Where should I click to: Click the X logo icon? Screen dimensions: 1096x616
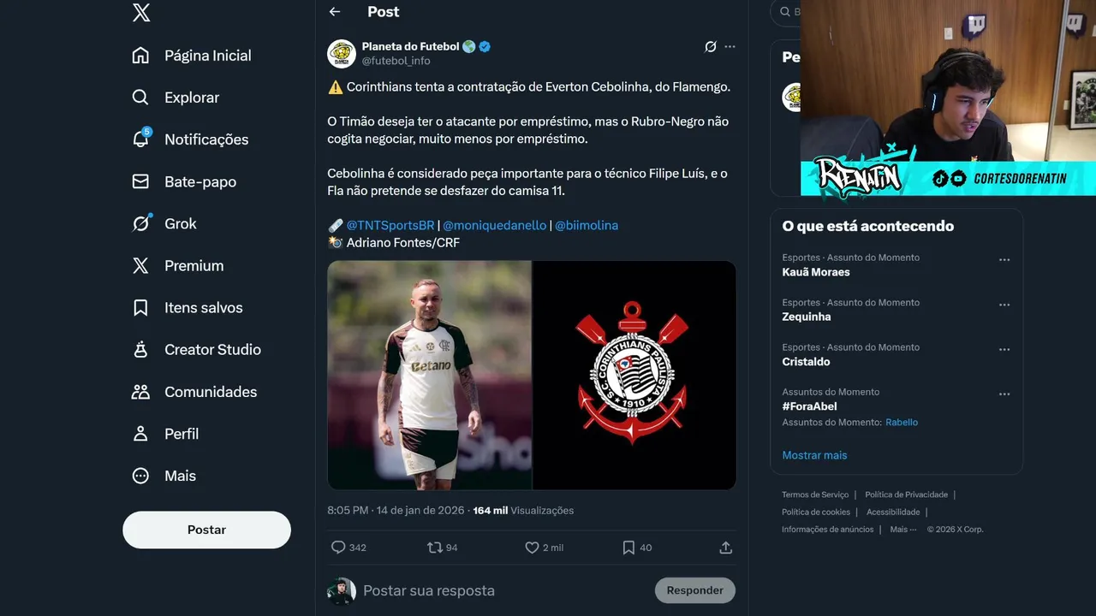(x=141, y=13)
